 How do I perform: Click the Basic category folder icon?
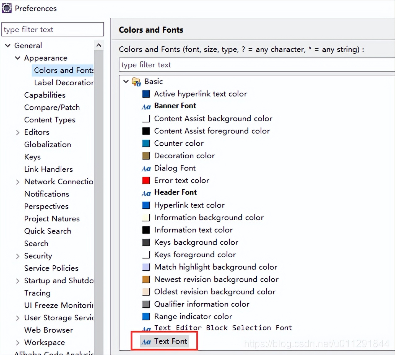pyautogui.click(x=136, y=82)
